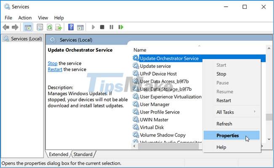Click the toolbar Properties sheet icon

[40, 27]
